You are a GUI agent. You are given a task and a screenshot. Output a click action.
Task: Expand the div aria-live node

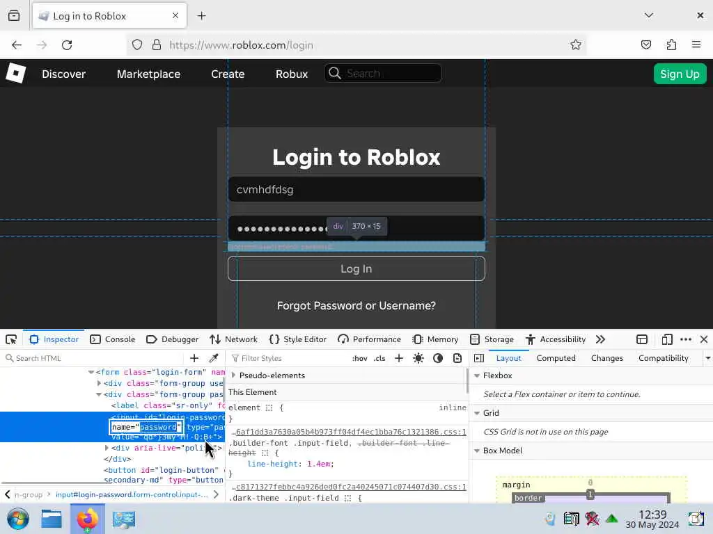(107, 448)
